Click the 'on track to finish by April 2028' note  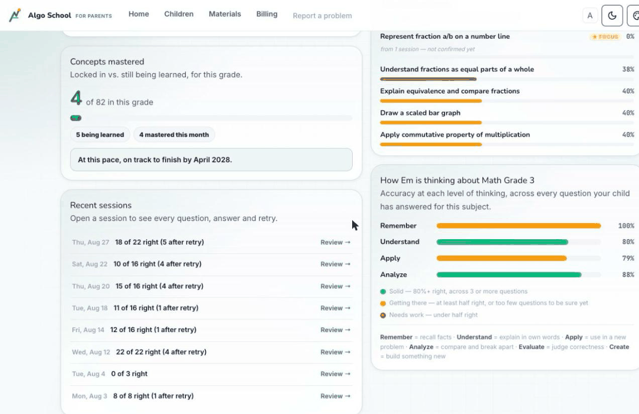[211, 160]
